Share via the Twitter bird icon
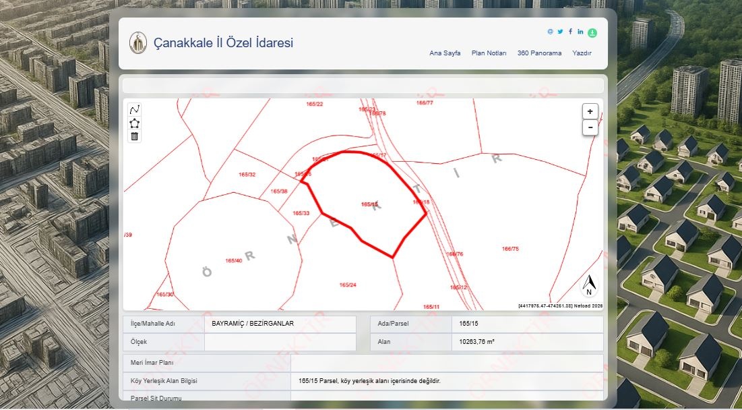This screenshot has width=742, height=410. 560,32
